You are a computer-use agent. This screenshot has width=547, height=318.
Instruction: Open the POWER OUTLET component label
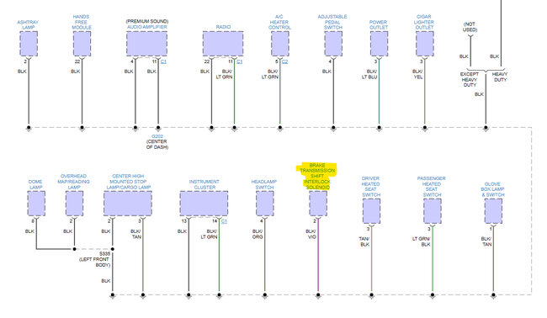pyautogui.click(x=379, y=24)
